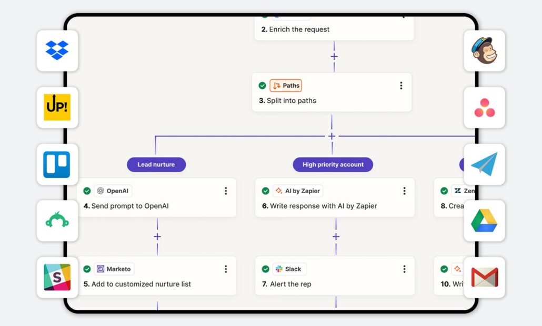542x326 pixels.
Task: Click the Dropbox app icon
Action: coord(57,50)
